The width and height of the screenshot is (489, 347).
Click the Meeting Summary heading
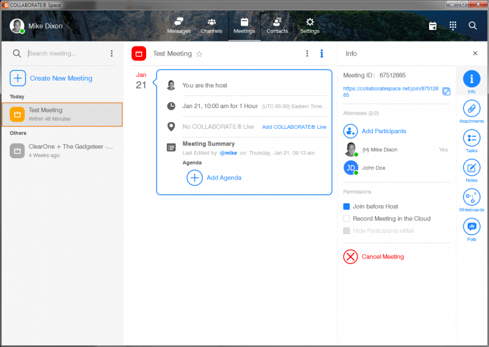(x=208, y=144)
